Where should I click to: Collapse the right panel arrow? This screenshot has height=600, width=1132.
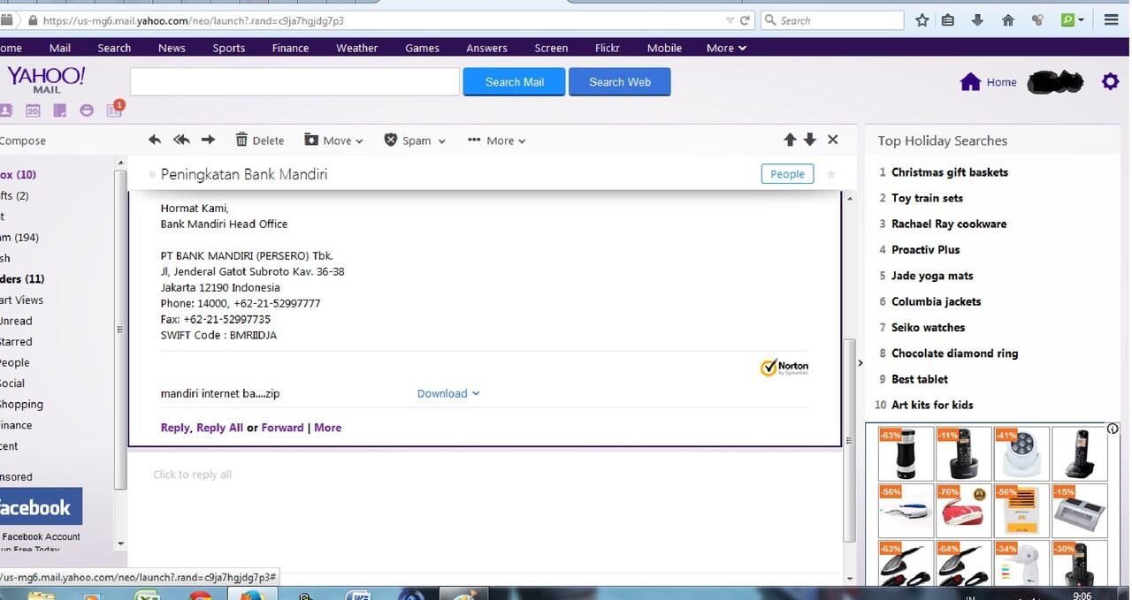[x=860, y=363]
